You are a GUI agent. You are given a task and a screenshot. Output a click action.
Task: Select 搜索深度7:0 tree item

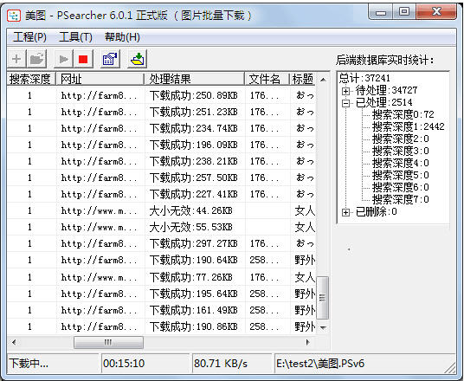click(401, 199)
